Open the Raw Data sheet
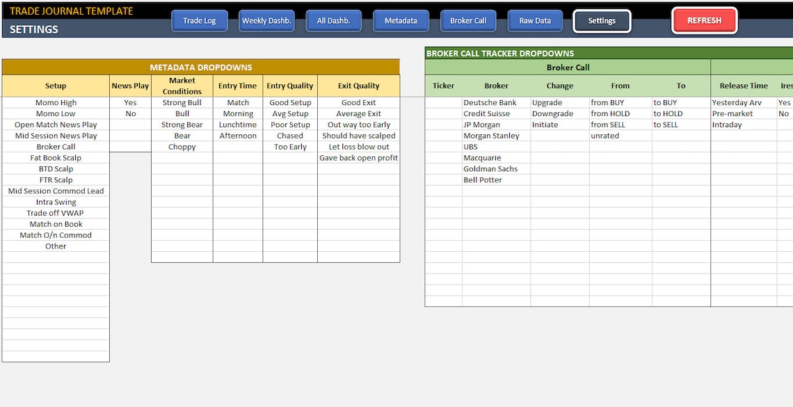The image size is (793, 407). coord(535,21)
